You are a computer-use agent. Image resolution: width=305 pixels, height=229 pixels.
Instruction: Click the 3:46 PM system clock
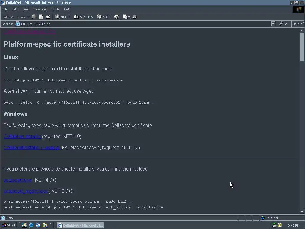(x=293, y=225)
